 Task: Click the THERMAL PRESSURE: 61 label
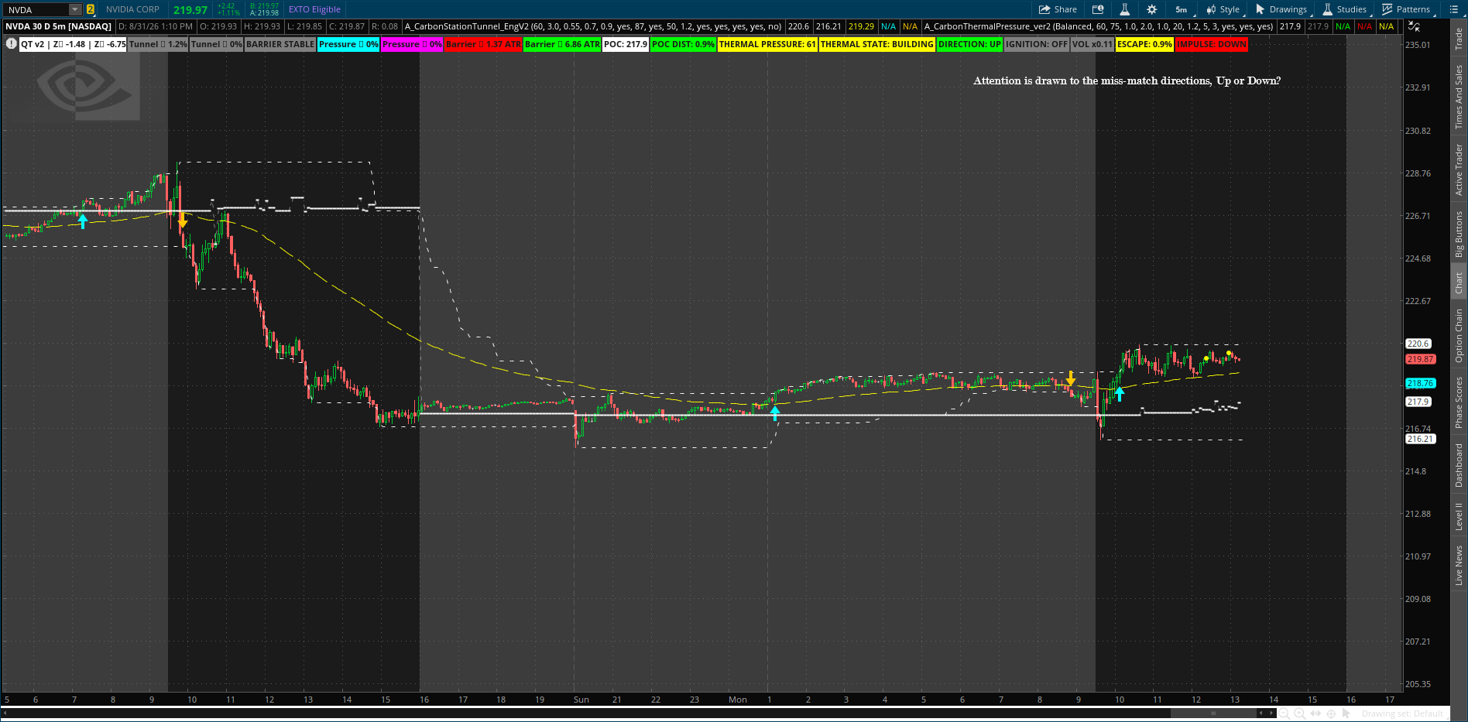[767, 44]
